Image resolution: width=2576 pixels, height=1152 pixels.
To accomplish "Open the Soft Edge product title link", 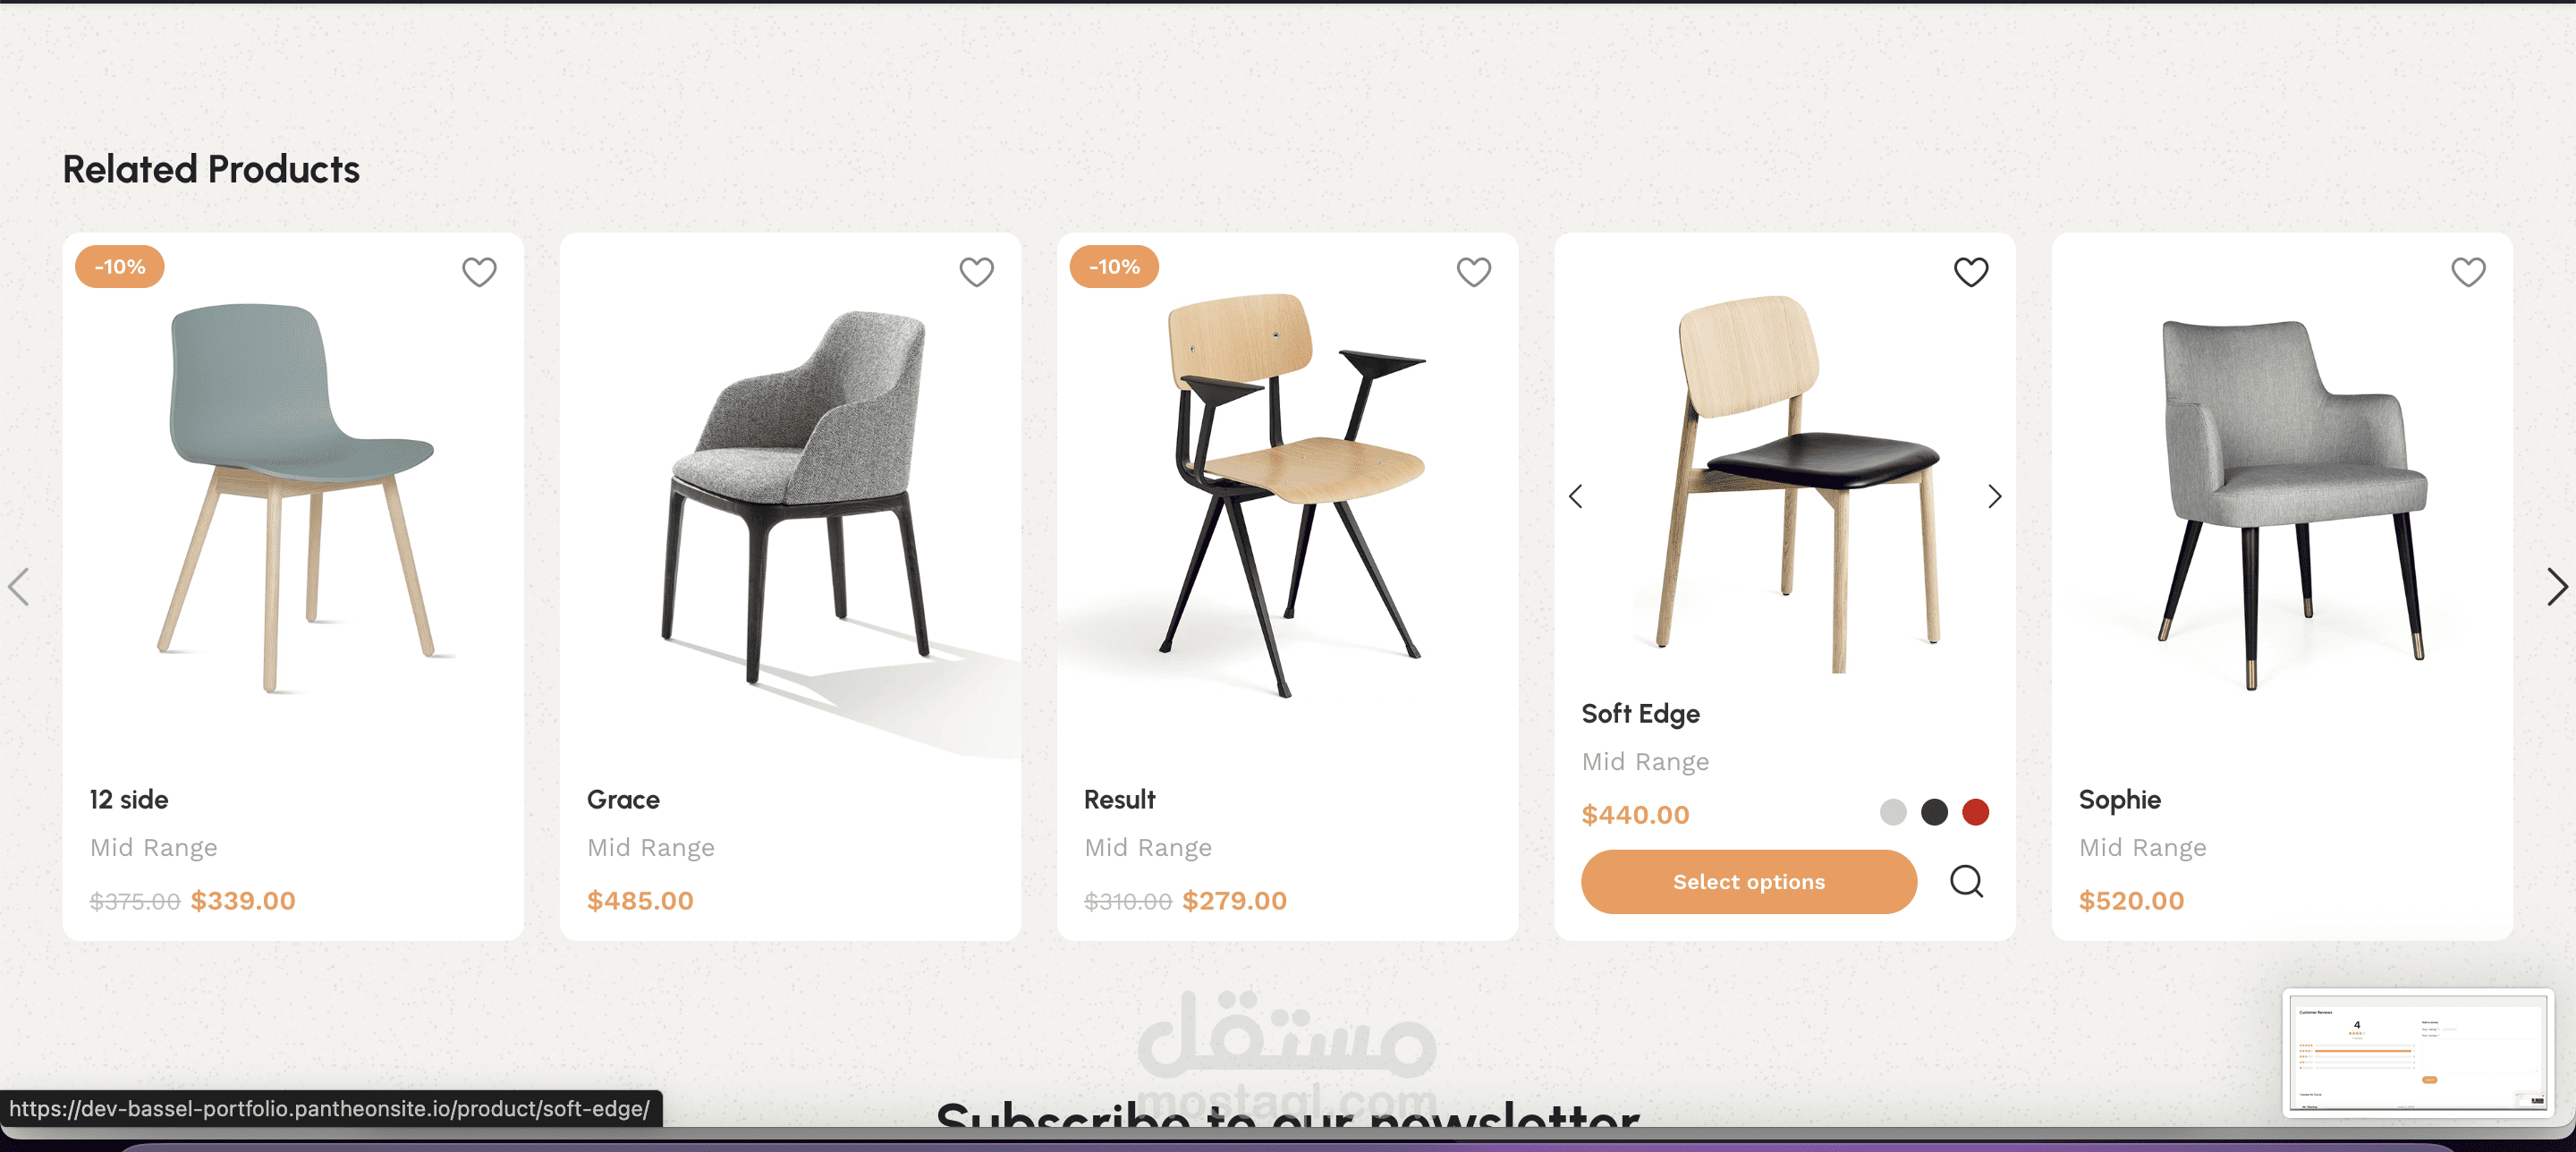I will click(x=1640, y=714).
